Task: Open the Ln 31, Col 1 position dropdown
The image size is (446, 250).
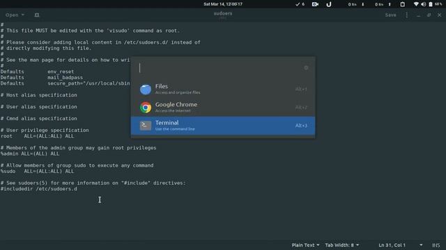Action: pyautogui.click(x=400, y=245)
